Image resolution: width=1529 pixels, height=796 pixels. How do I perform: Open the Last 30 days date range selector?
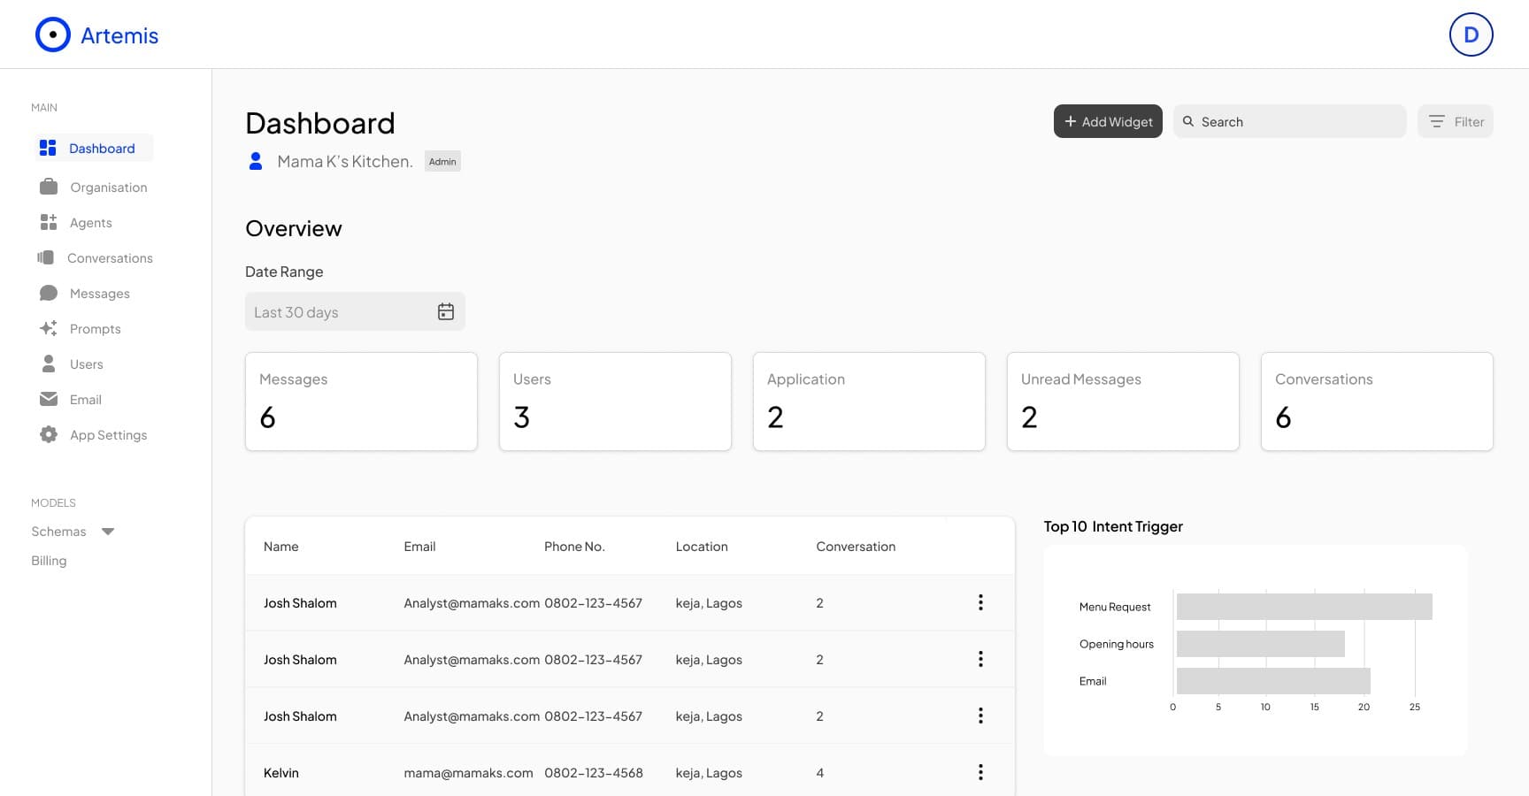click(x=336, y=311)
